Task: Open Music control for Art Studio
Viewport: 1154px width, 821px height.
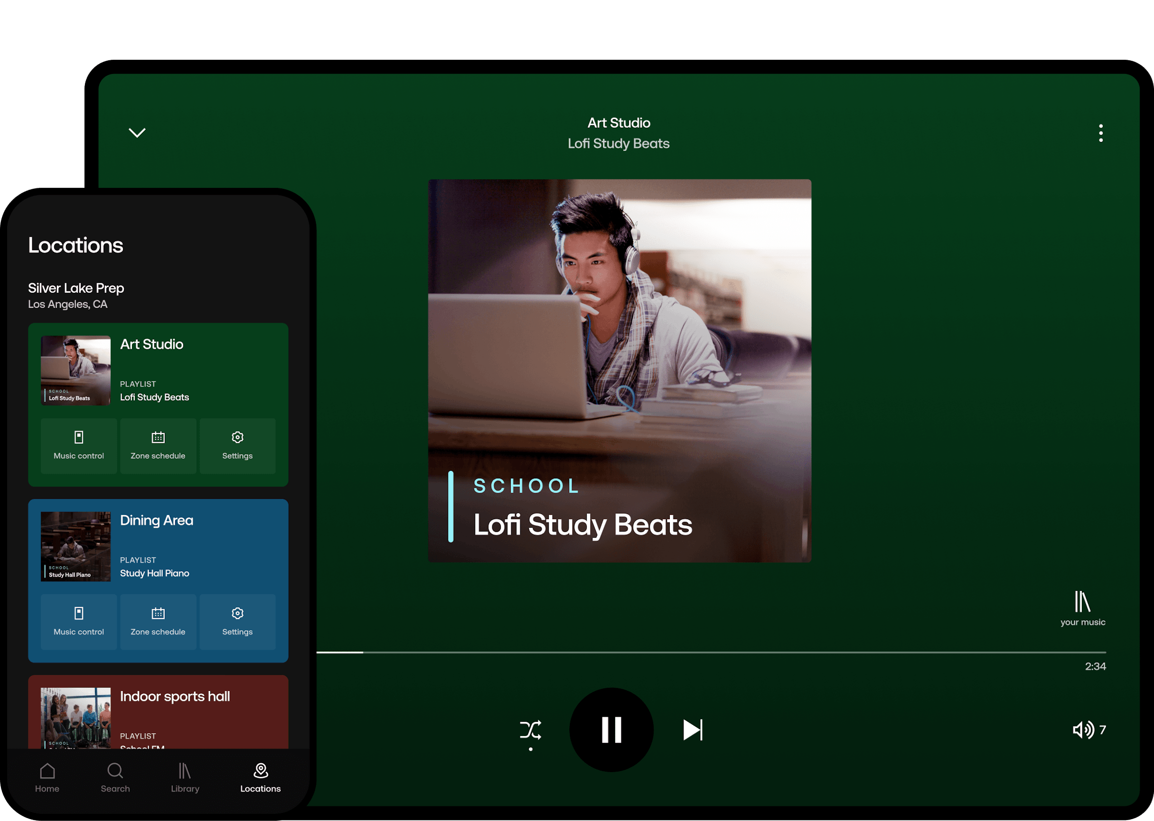Action: click(x=79, y=446)
